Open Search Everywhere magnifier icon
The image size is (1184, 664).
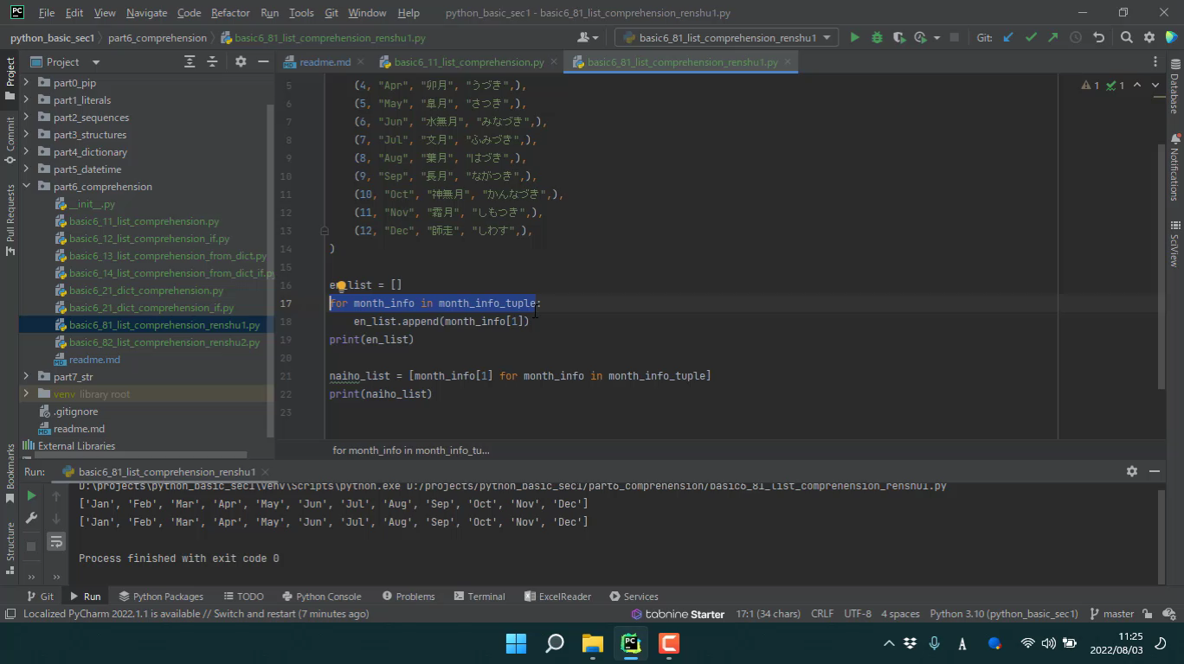(1126, 38)
